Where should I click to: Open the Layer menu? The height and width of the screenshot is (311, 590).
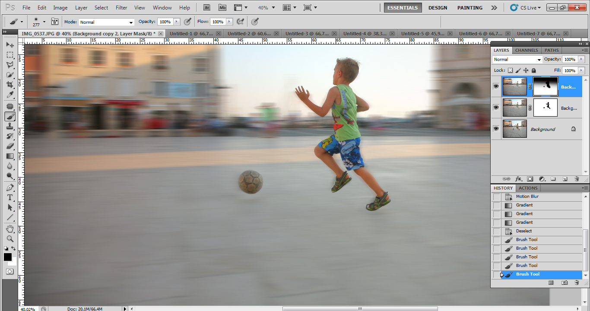(x=81, y=8)
